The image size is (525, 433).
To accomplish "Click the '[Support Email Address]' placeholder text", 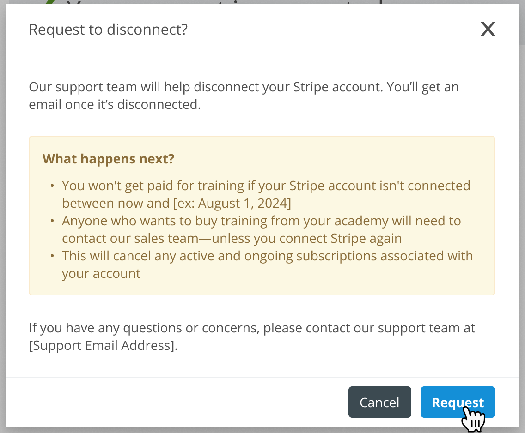I will pos(102,345).
